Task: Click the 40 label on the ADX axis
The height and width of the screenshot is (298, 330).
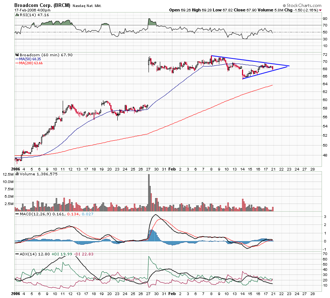Action: pyautogui.click(x=325, y=270)
